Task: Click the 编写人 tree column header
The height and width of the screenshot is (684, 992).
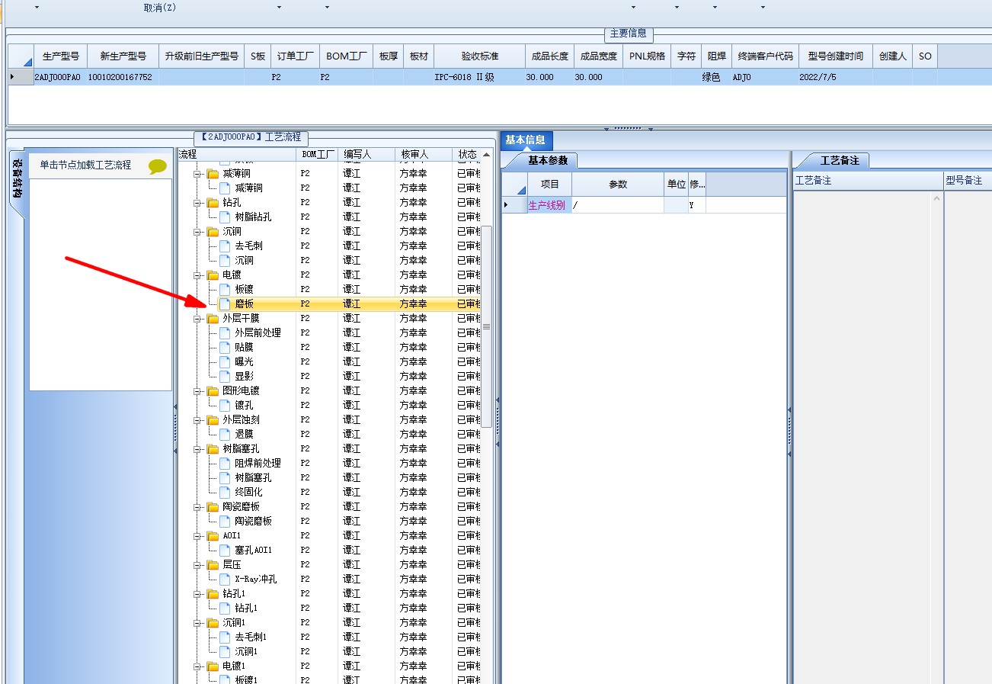Action: coord(367,154)
